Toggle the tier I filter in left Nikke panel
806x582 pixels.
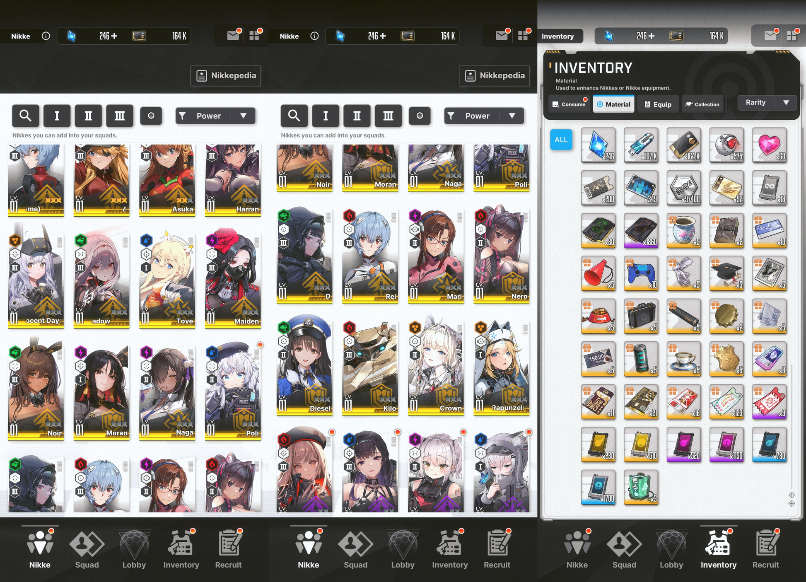[x=57, y=116]
